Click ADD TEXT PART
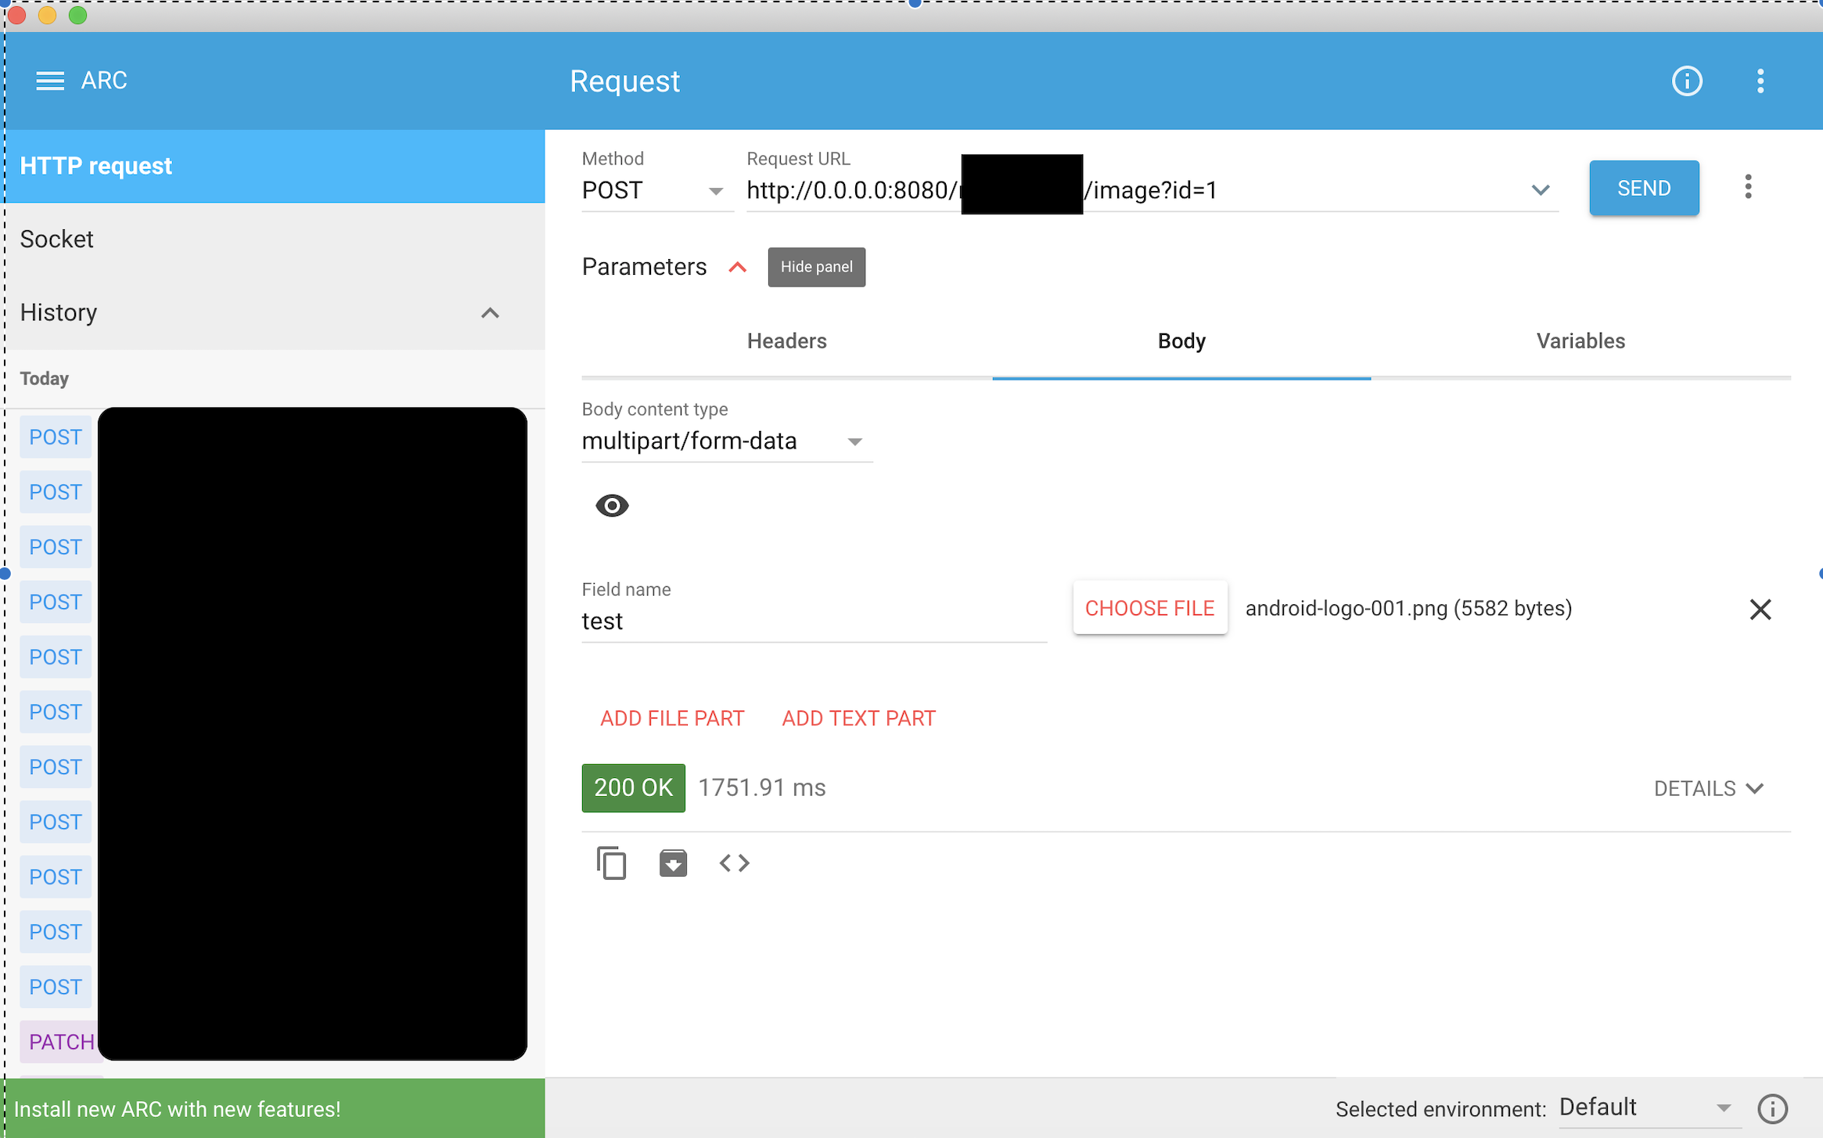1823x1138 pixels. pyautogui.click(x=858, y=718)
